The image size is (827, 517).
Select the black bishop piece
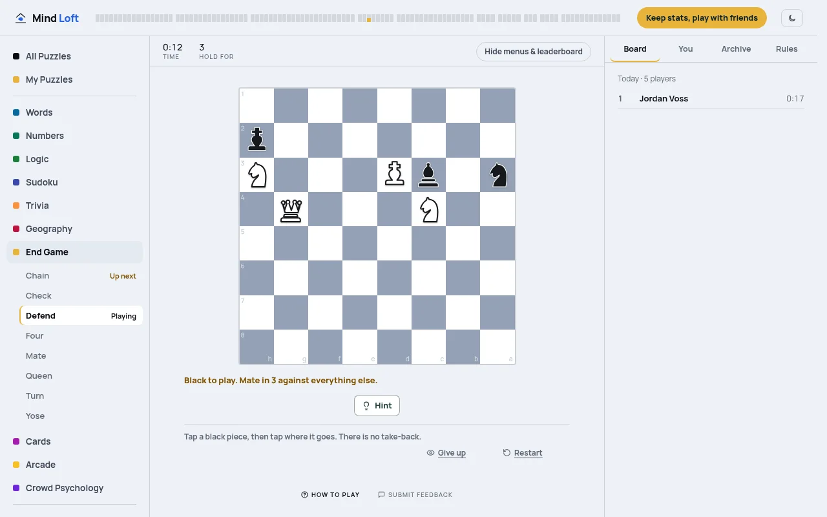point(428,174)
